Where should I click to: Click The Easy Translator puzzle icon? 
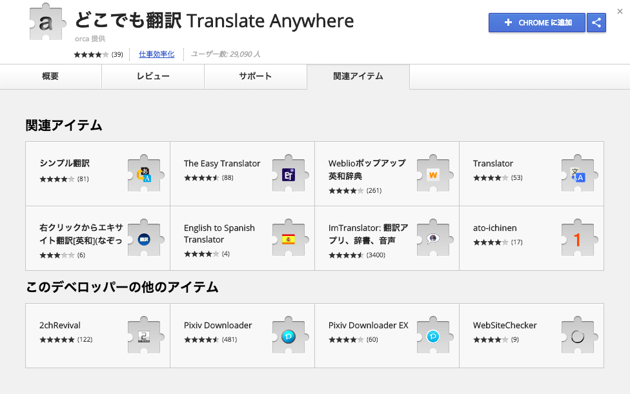point(289,173)
